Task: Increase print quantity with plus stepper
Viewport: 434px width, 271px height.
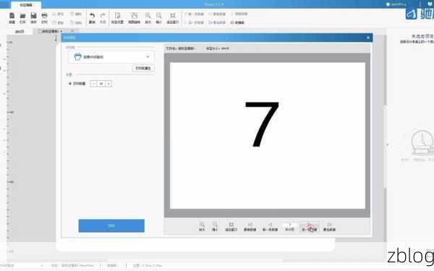Action: [109, 84]
